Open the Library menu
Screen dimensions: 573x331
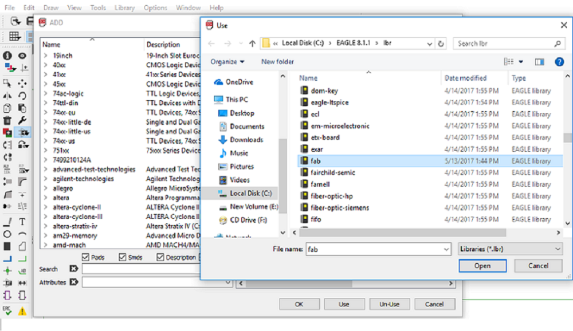pos(124,7)
